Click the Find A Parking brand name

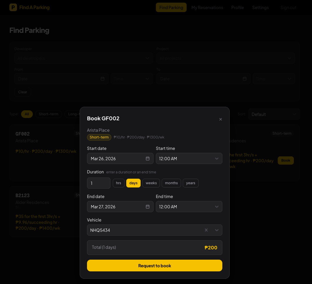tap(35, 7)
